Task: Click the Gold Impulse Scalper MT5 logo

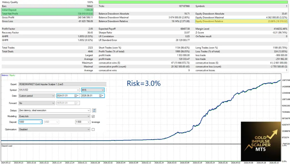Action: (261, 141)
